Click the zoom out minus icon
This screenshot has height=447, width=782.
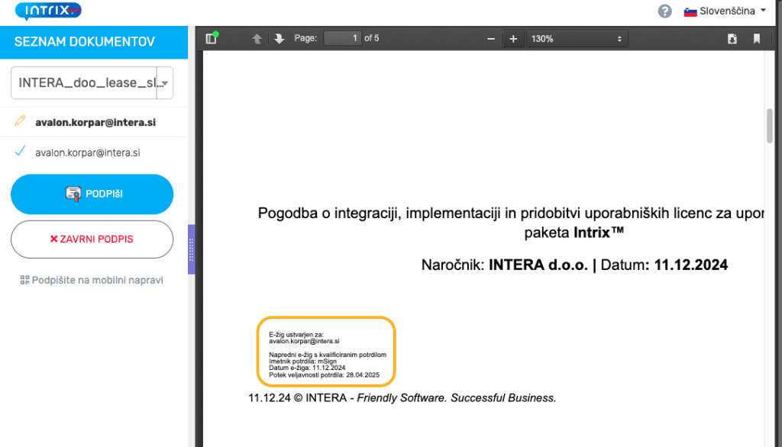(491, 39)
